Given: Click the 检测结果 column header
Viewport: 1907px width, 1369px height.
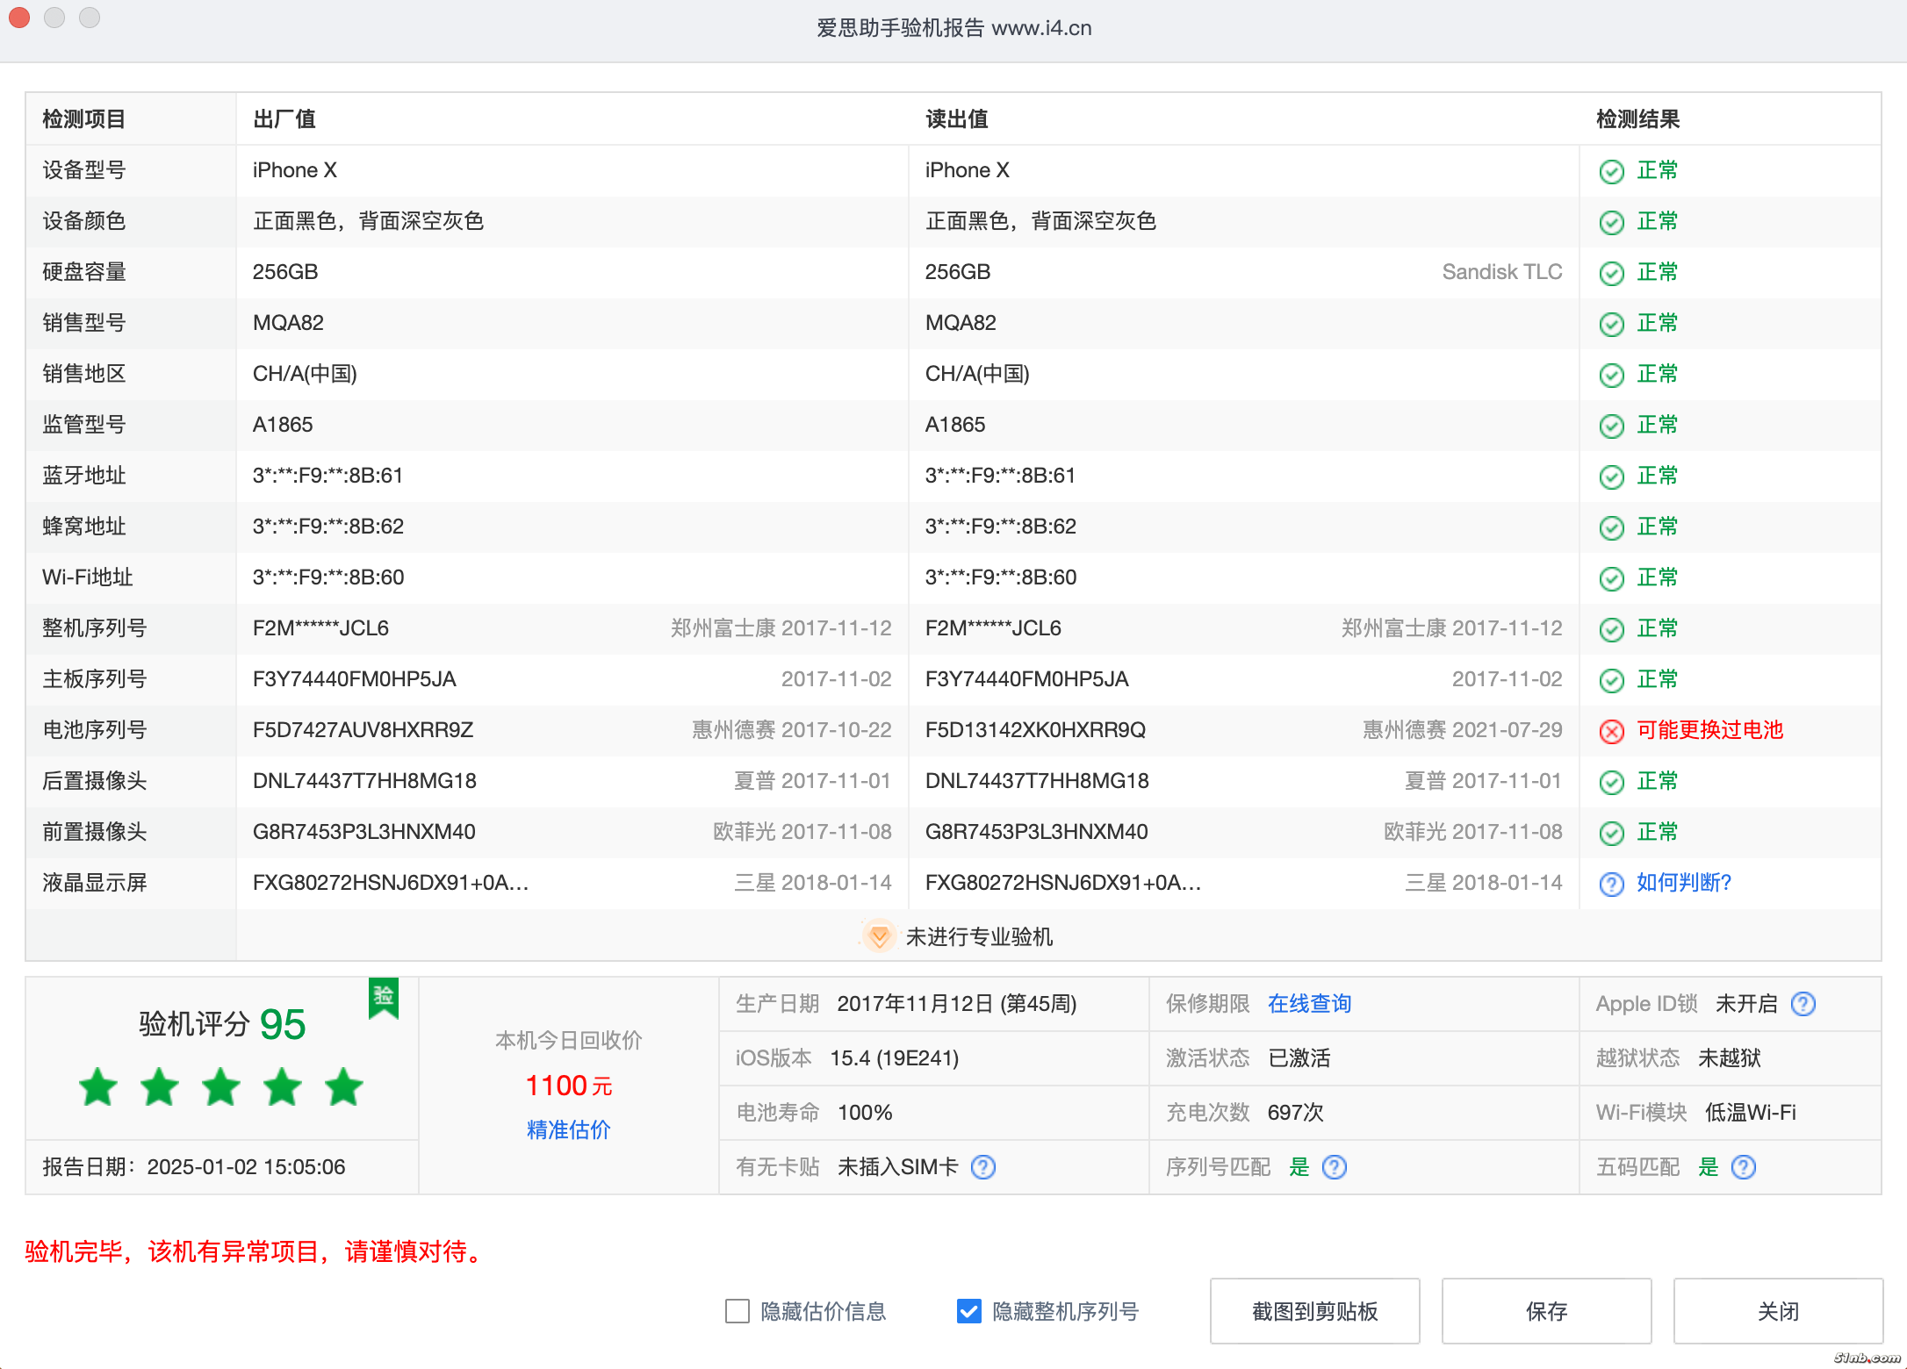Looking at the screenshot, I should [1637, 119].
